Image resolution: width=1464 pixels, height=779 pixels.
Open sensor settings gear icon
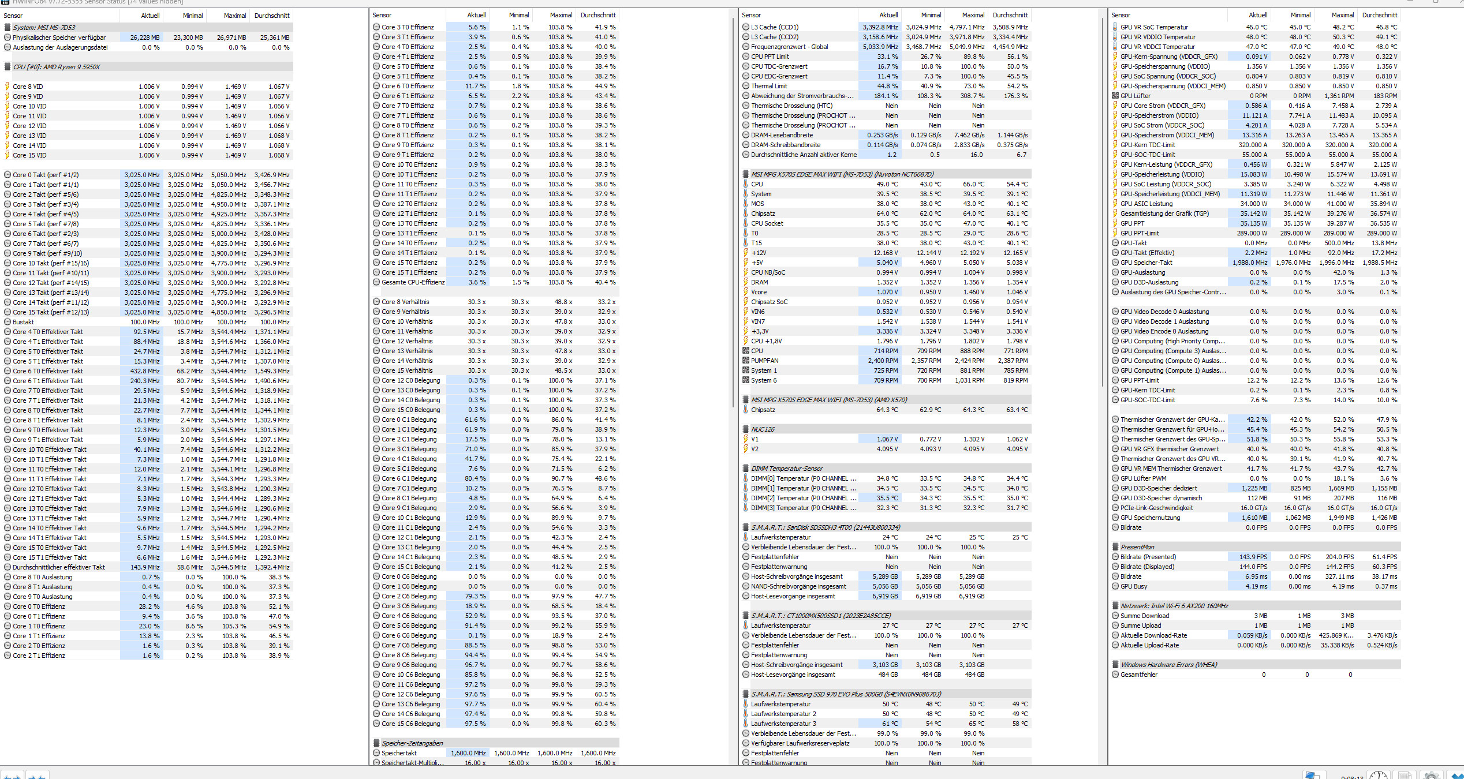click(x=1431, y=775)
